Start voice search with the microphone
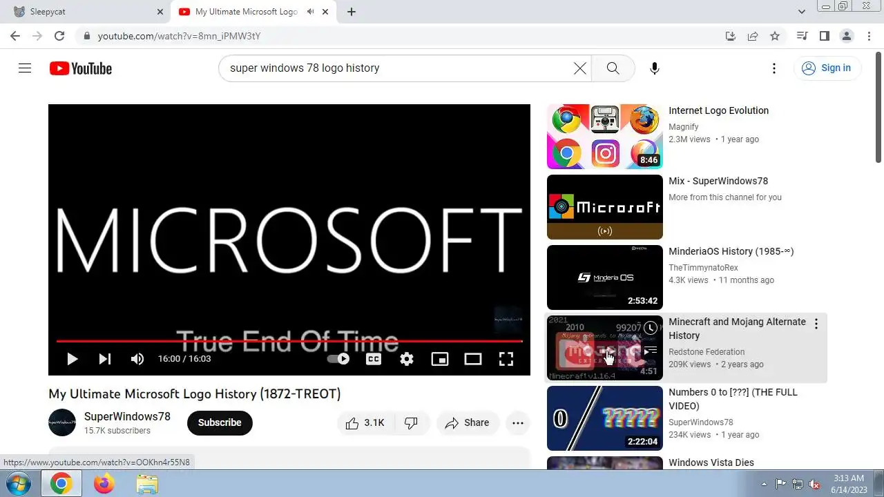This screenshot has width=884, height=497. coord(655,68)
